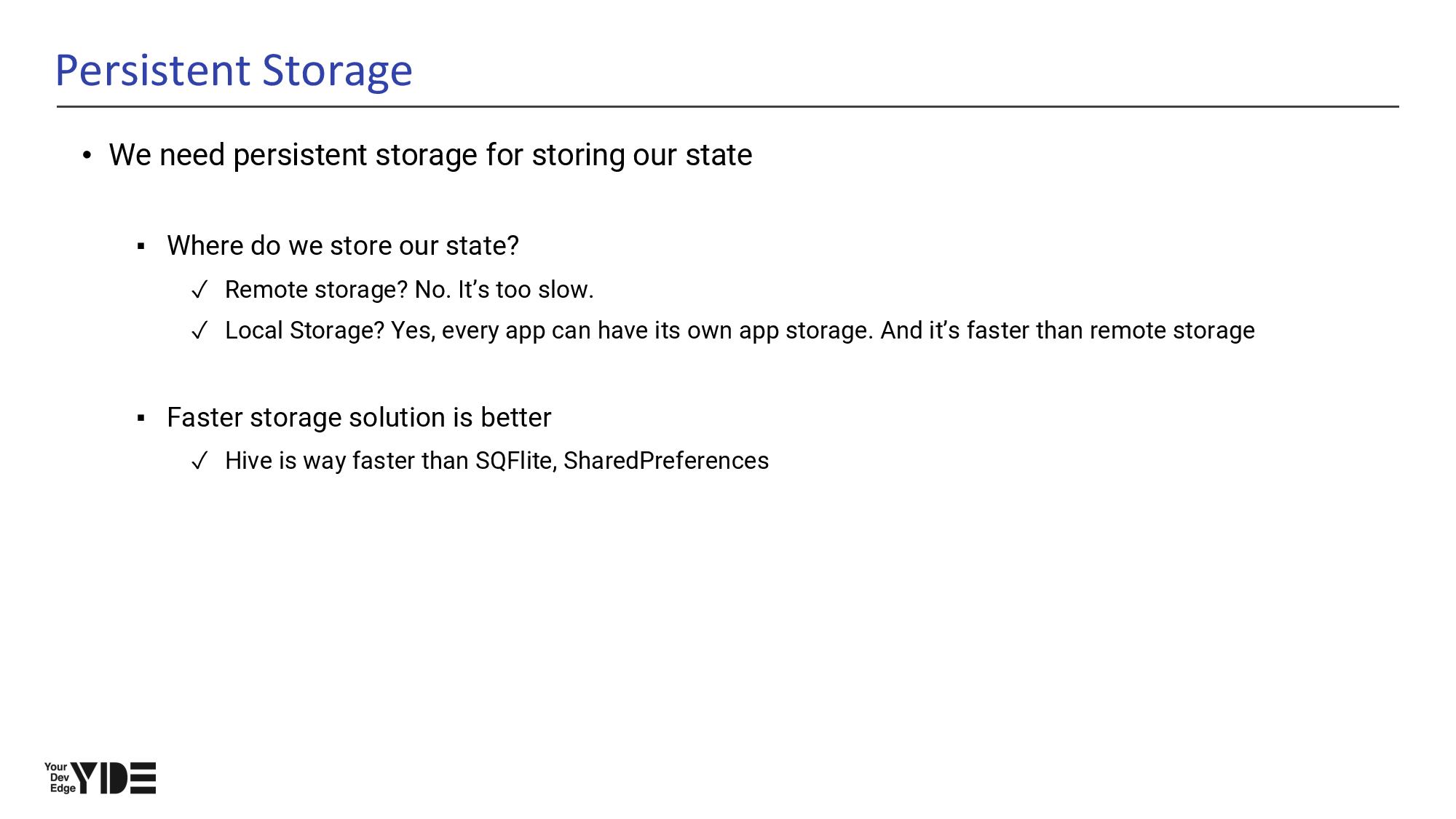Click the word "SharedPreferences"
Image resolution: width=1456 pixels, height=819 pixels.
point(666,461)
